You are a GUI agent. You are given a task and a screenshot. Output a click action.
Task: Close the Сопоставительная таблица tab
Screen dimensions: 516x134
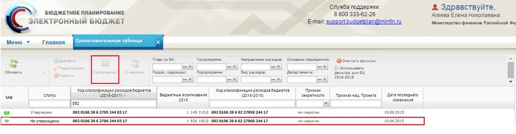(x=158, y=42)
